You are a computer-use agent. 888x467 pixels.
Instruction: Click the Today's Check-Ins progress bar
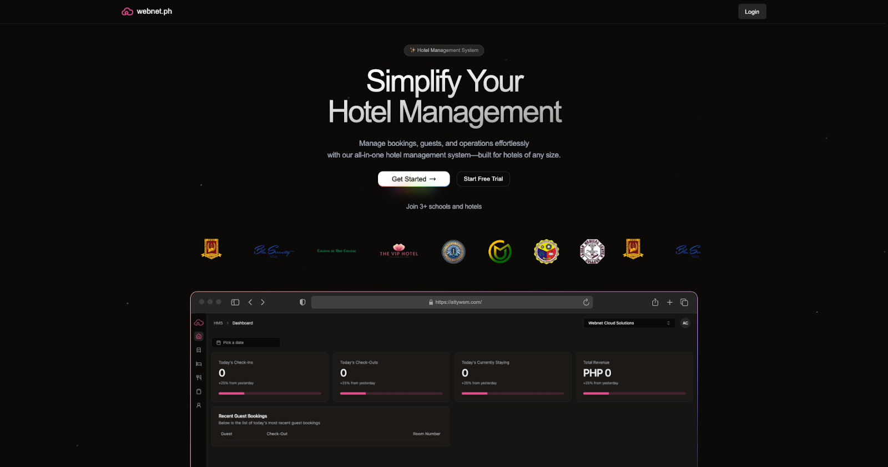tap(270, 393)
